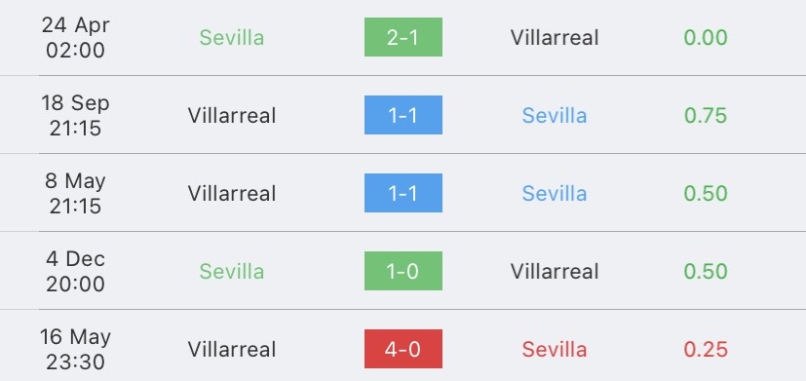806x381 pixels.
Task: Open Villarreal away team on 24 Apr
Action: [555, 38]
